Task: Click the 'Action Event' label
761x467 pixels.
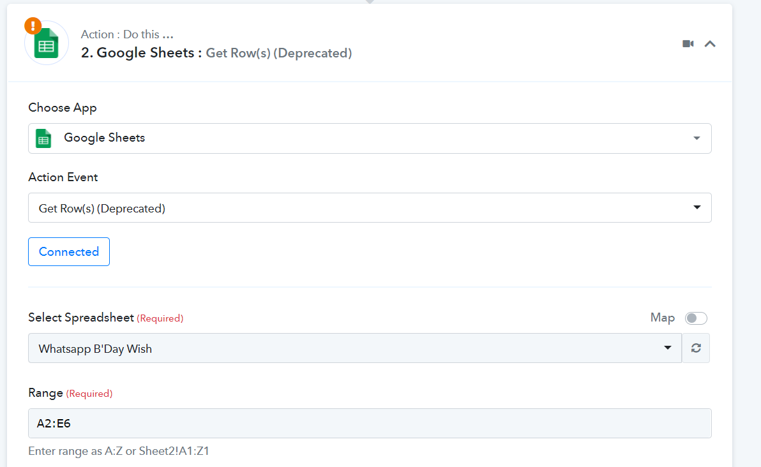Action: (x=63, y=177)
